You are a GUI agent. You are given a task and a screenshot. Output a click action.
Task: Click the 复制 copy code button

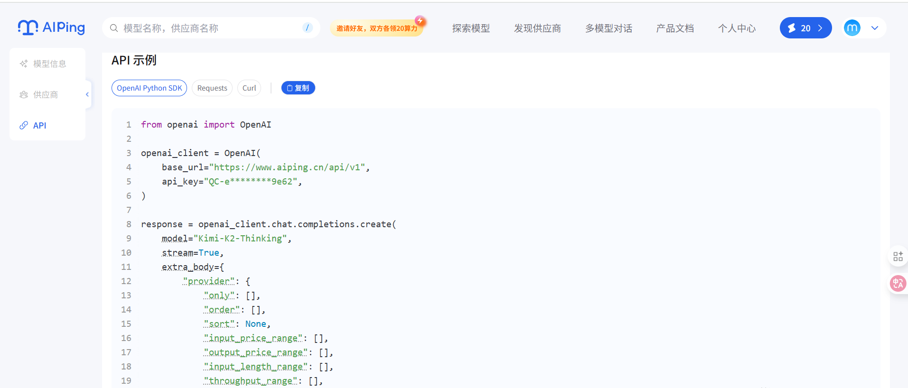[298, 88]
